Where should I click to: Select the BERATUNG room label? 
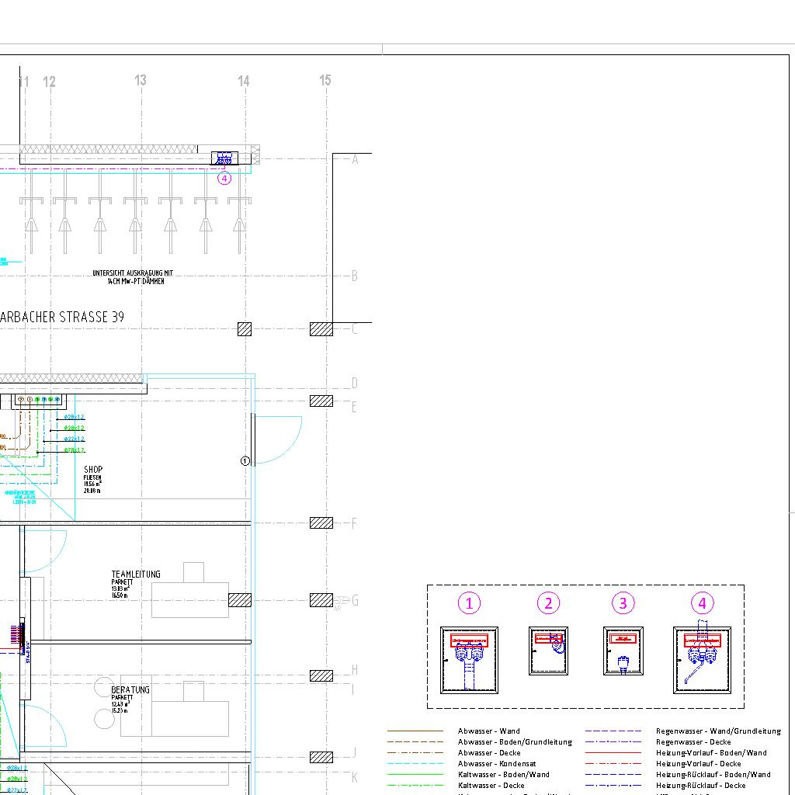click(130, 690)
